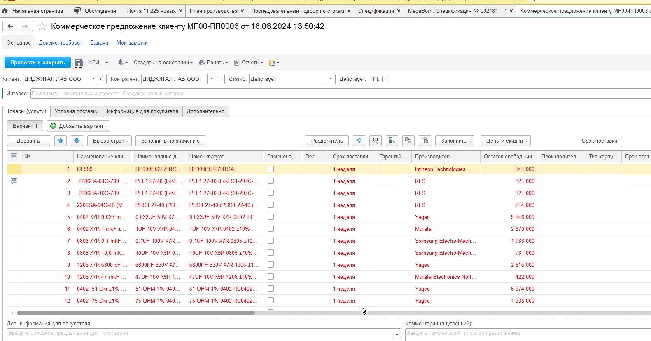The width and height of the screenshot is (651, 341).
Task: Check the Отменено box for BF999 row
Action: (271, 169)
